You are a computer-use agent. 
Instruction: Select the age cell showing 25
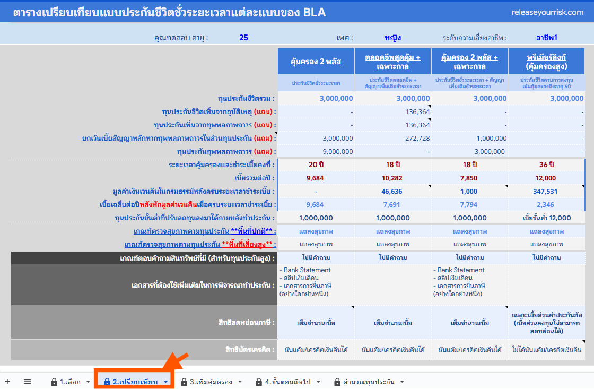(243, 38)
